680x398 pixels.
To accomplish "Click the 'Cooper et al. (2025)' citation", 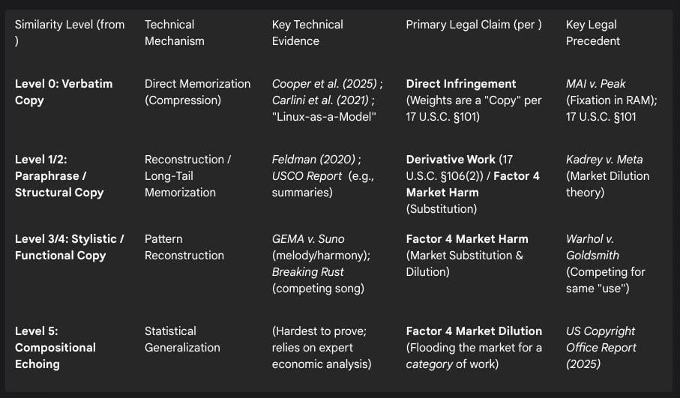I will [x=326, y=84].
